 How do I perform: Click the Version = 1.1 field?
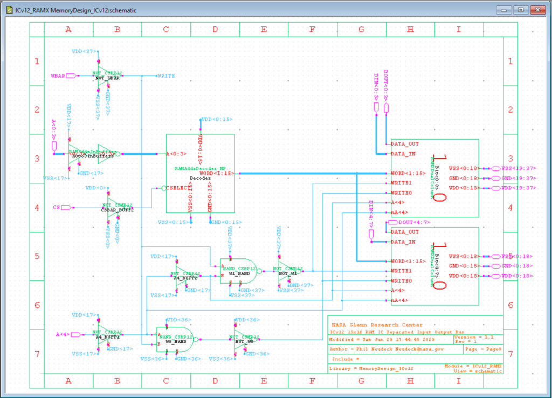(x=474, y=337)
